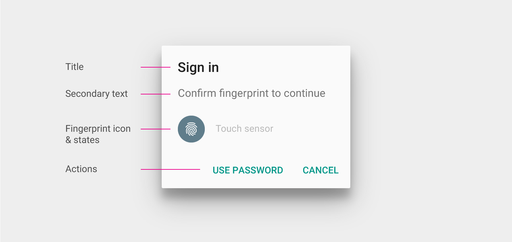Dismiss the dialog with CANCEL
This screenshot has width=512, height=242.
click(321, 170)
